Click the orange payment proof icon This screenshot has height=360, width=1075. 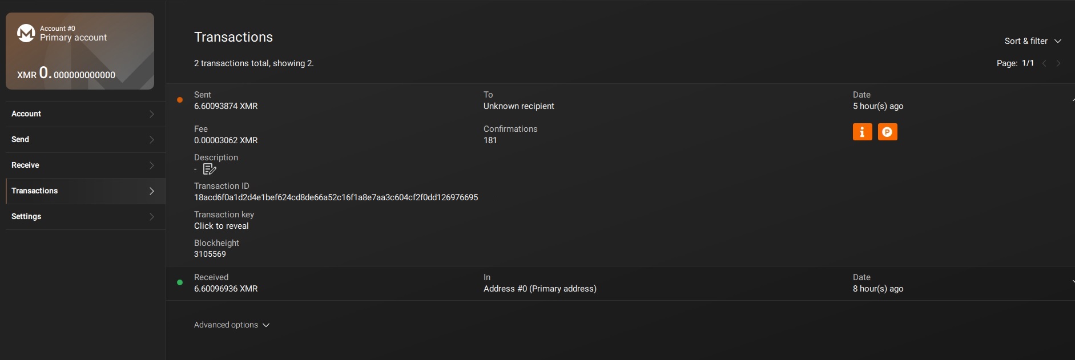(887, 132)
